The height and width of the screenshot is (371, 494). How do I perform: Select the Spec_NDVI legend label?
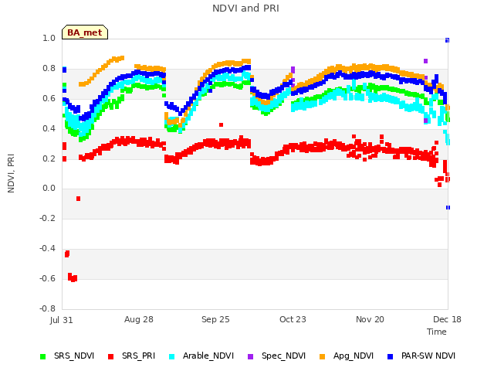tap(283, 356)
